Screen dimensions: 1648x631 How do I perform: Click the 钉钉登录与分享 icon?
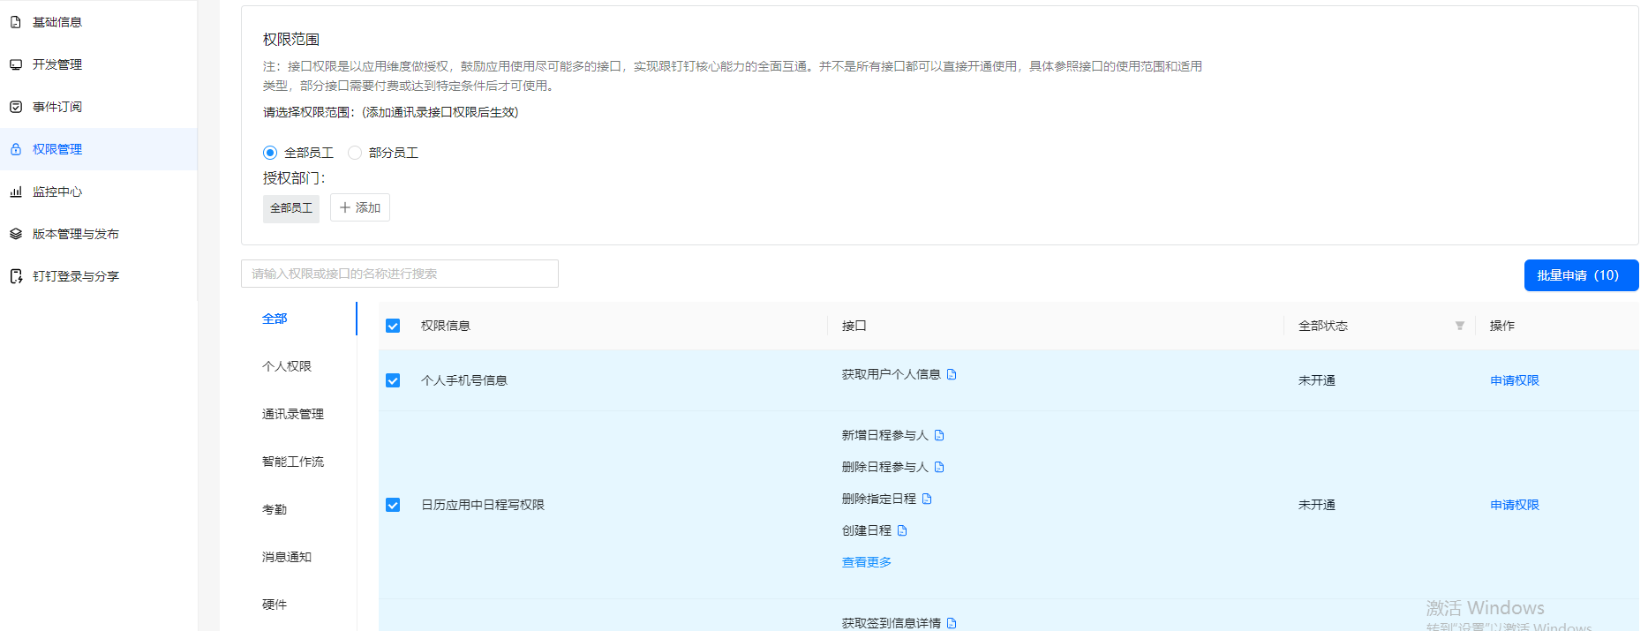16,276
